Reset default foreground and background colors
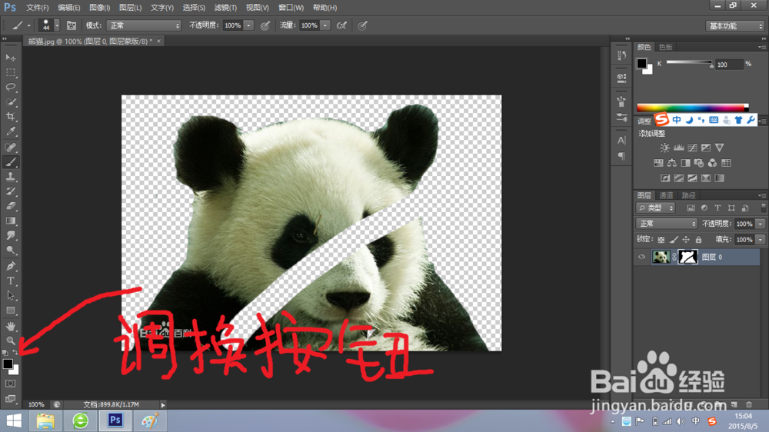 (5, 352)
